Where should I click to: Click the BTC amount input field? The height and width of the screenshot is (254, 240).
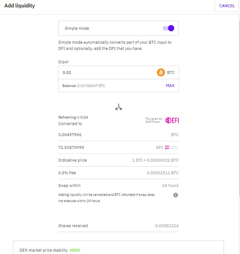[x=107, y=73]
